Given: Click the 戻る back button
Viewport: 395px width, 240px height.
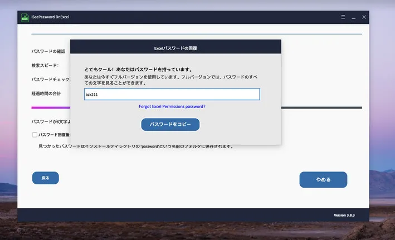Looking at the screenshot, I should (x=46, y=178).
